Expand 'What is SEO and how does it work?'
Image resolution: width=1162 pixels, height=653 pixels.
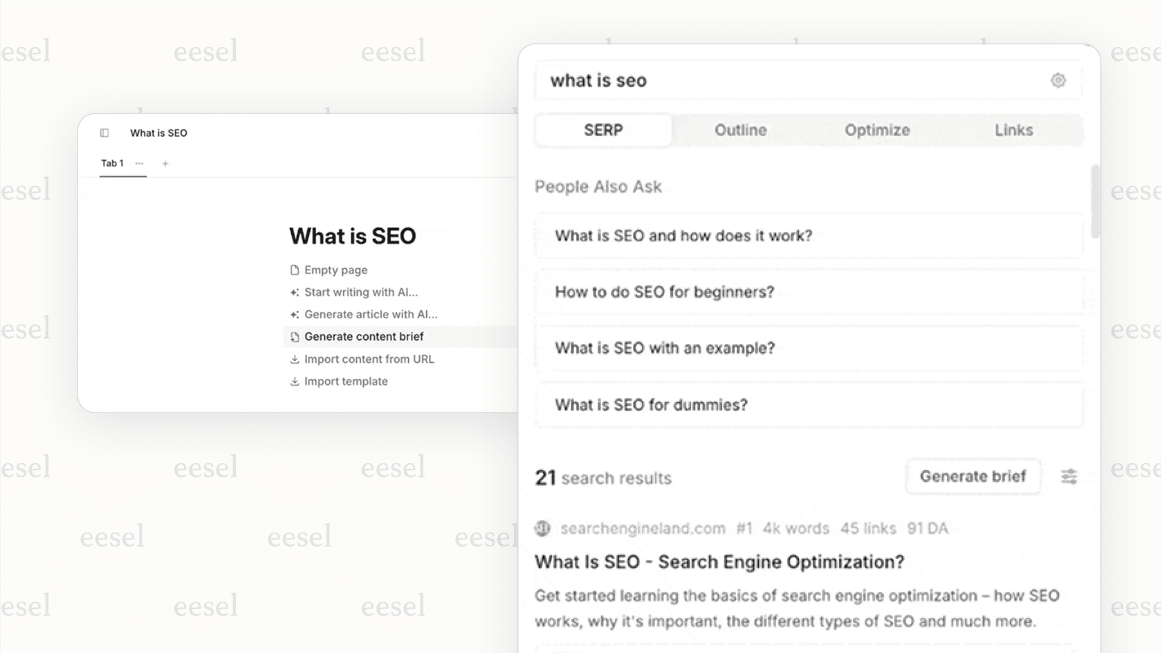click(x=809, y=236)
